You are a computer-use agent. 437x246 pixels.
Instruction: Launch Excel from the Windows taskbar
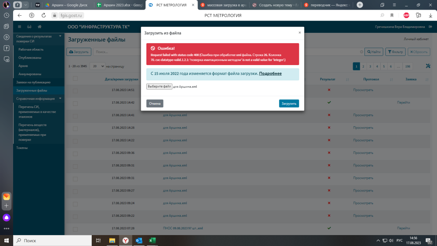(153, 240)
